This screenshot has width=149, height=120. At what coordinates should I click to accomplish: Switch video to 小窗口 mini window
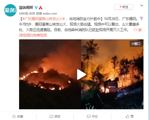136,44
